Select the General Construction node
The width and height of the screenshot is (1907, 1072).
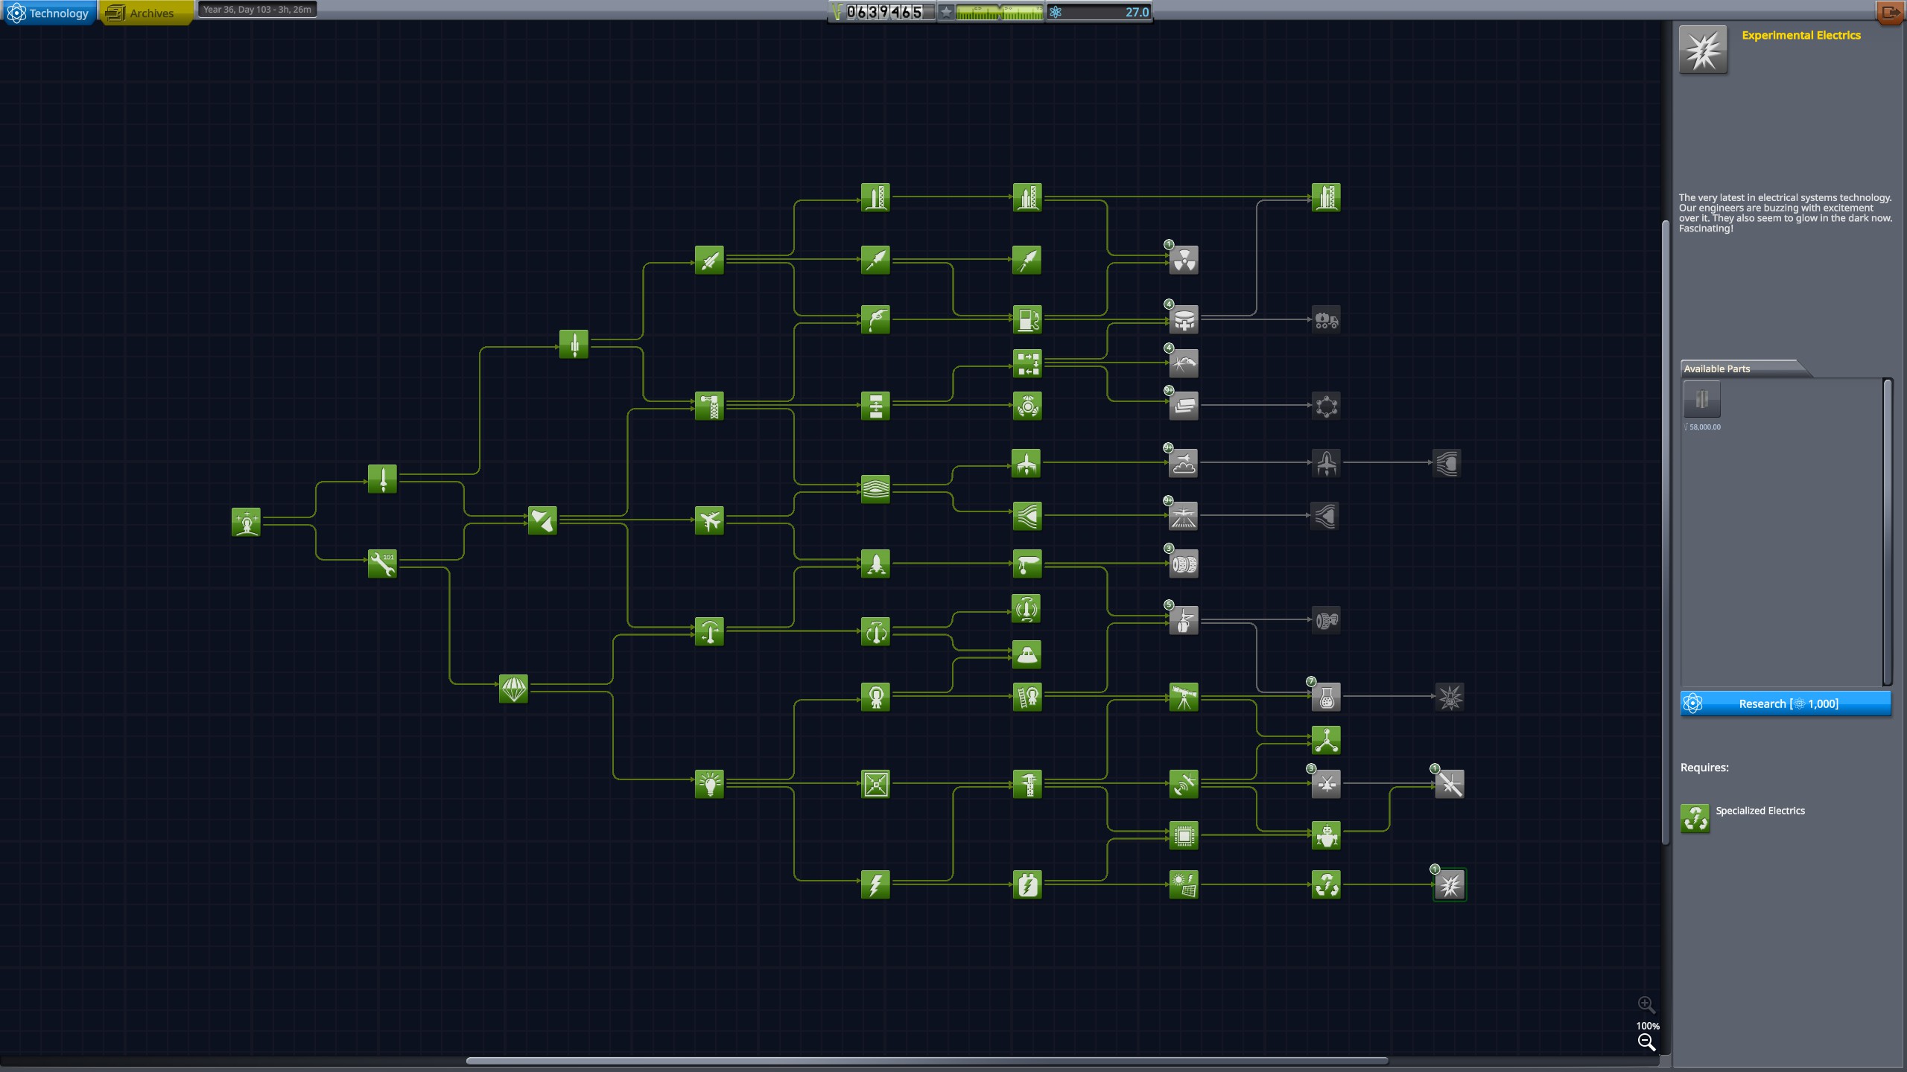709,406
